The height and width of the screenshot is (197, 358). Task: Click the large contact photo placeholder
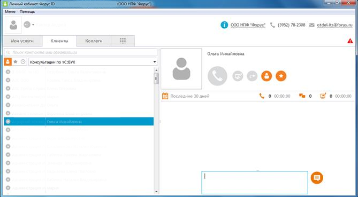click(181, 68)
